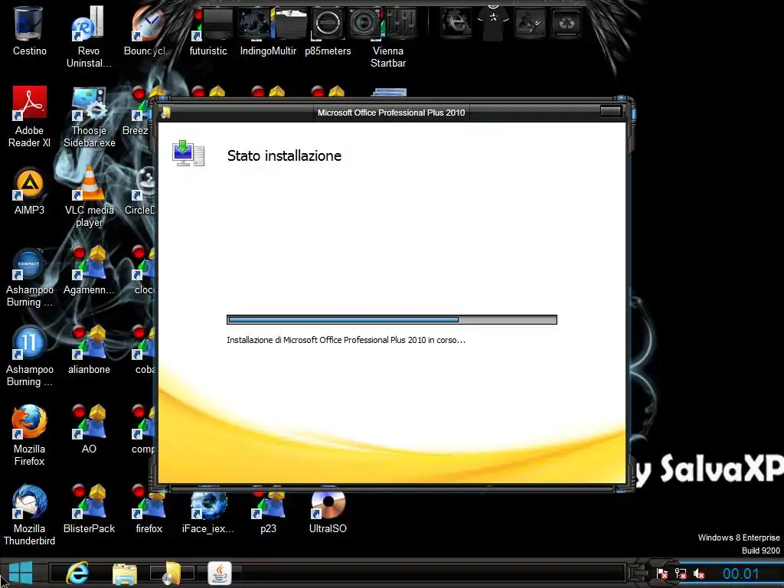Select the Ashampoo Burning compact shortcut
The image size is (784, 588).
29,276
